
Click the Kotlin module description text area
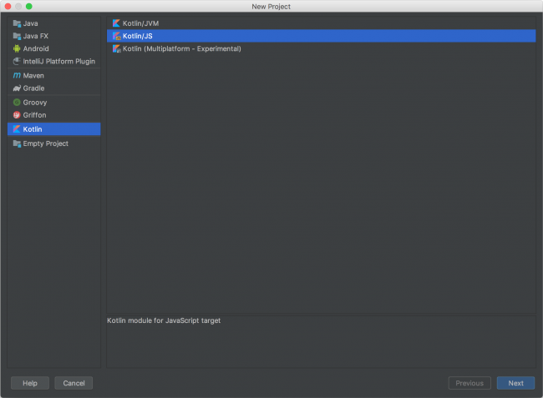(321, 340)
